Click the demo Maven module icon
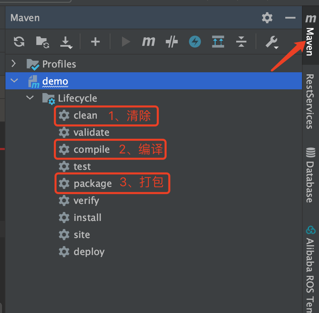This screenshot has width=319, height=313. tap(33, 81)
